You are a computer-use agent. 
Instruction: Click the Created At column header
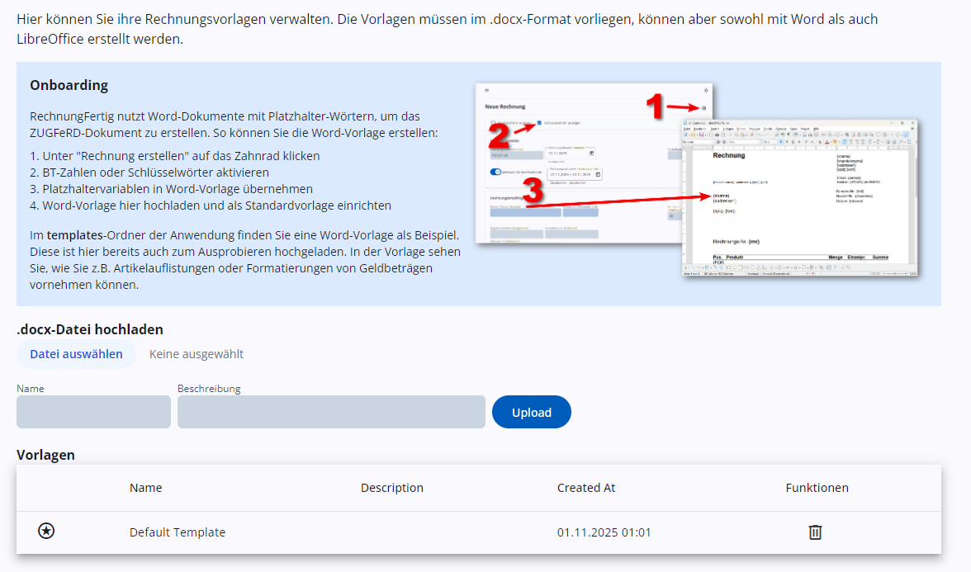click(x=585, y=488)
